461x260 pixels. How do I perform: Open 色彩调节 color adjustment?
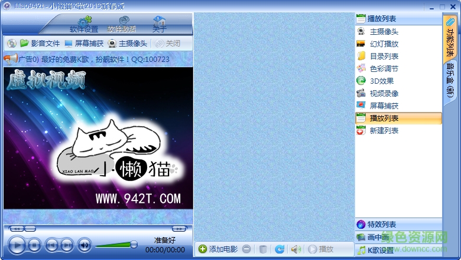399,68
